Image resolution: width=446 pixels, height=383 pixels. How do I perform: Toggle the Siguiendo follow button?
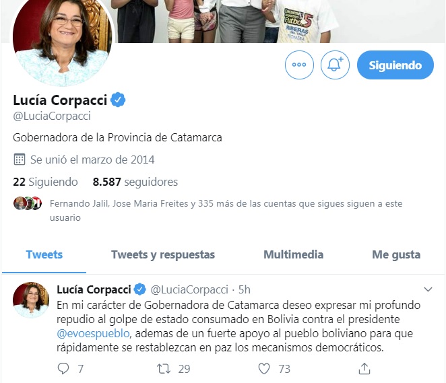395,65
